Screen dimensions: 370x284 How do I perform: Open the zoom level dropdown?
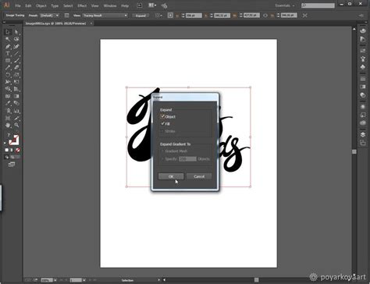(55, 280)
